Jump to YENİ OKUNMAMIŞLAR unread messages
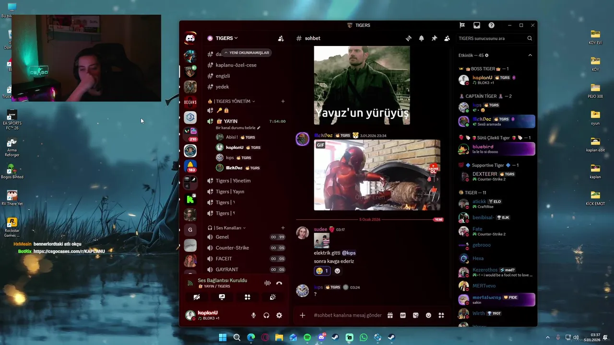Image resolution: width=614 pixels, height=345 pixels. pyautogui.click(x=247, y=53)
